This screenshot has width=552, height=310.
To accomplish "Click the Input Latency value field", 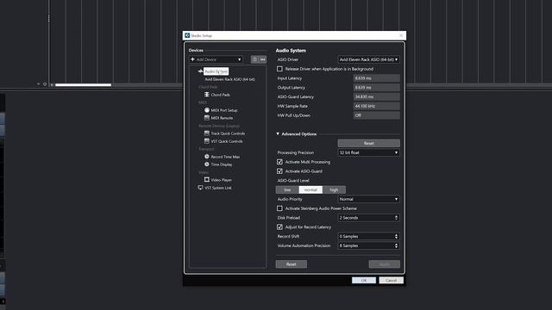I will pyautogui.click(x=376, y=78).
